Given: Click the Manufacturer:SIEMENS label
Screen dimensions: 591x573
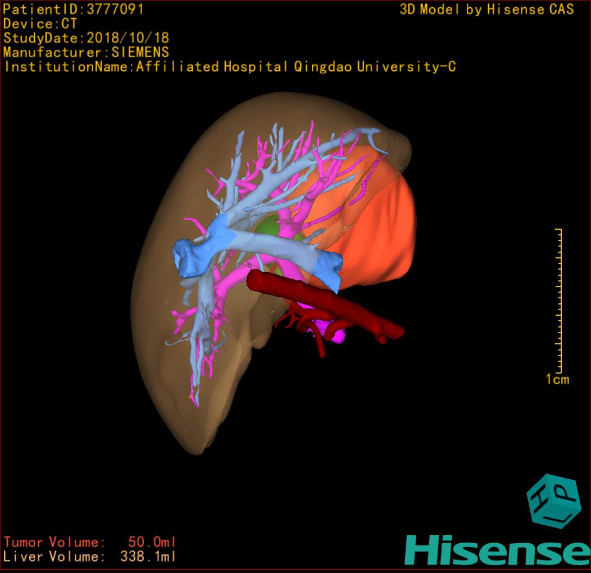Looking at the screenshot, I should (x=86, y=52).
